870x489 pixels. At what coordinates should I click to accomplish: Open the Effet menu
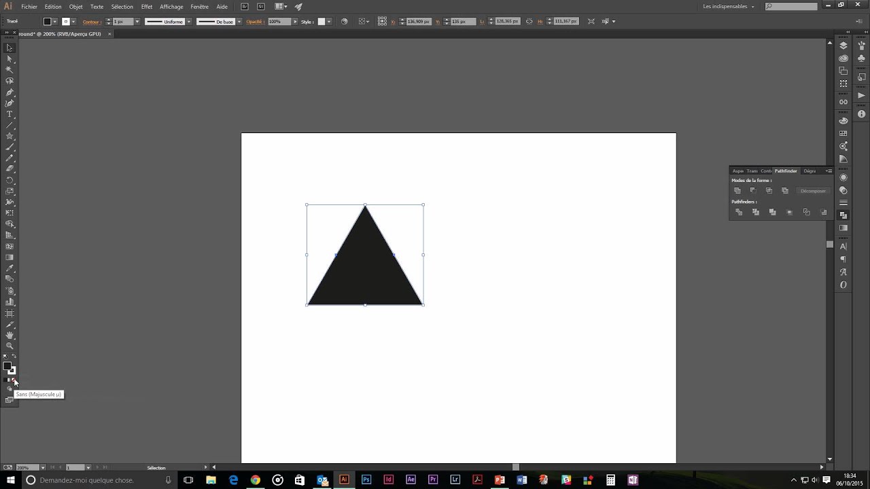(147, 6)
